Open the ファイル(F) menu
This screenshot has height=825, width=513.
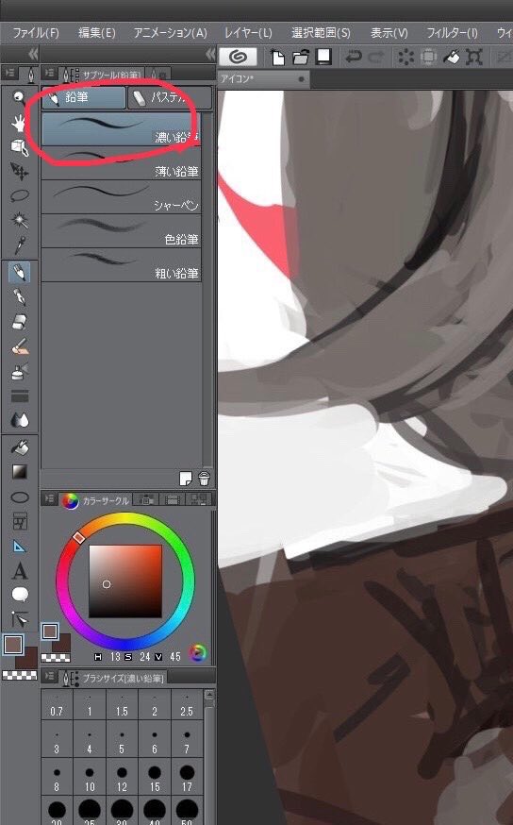tap(36, 33)
